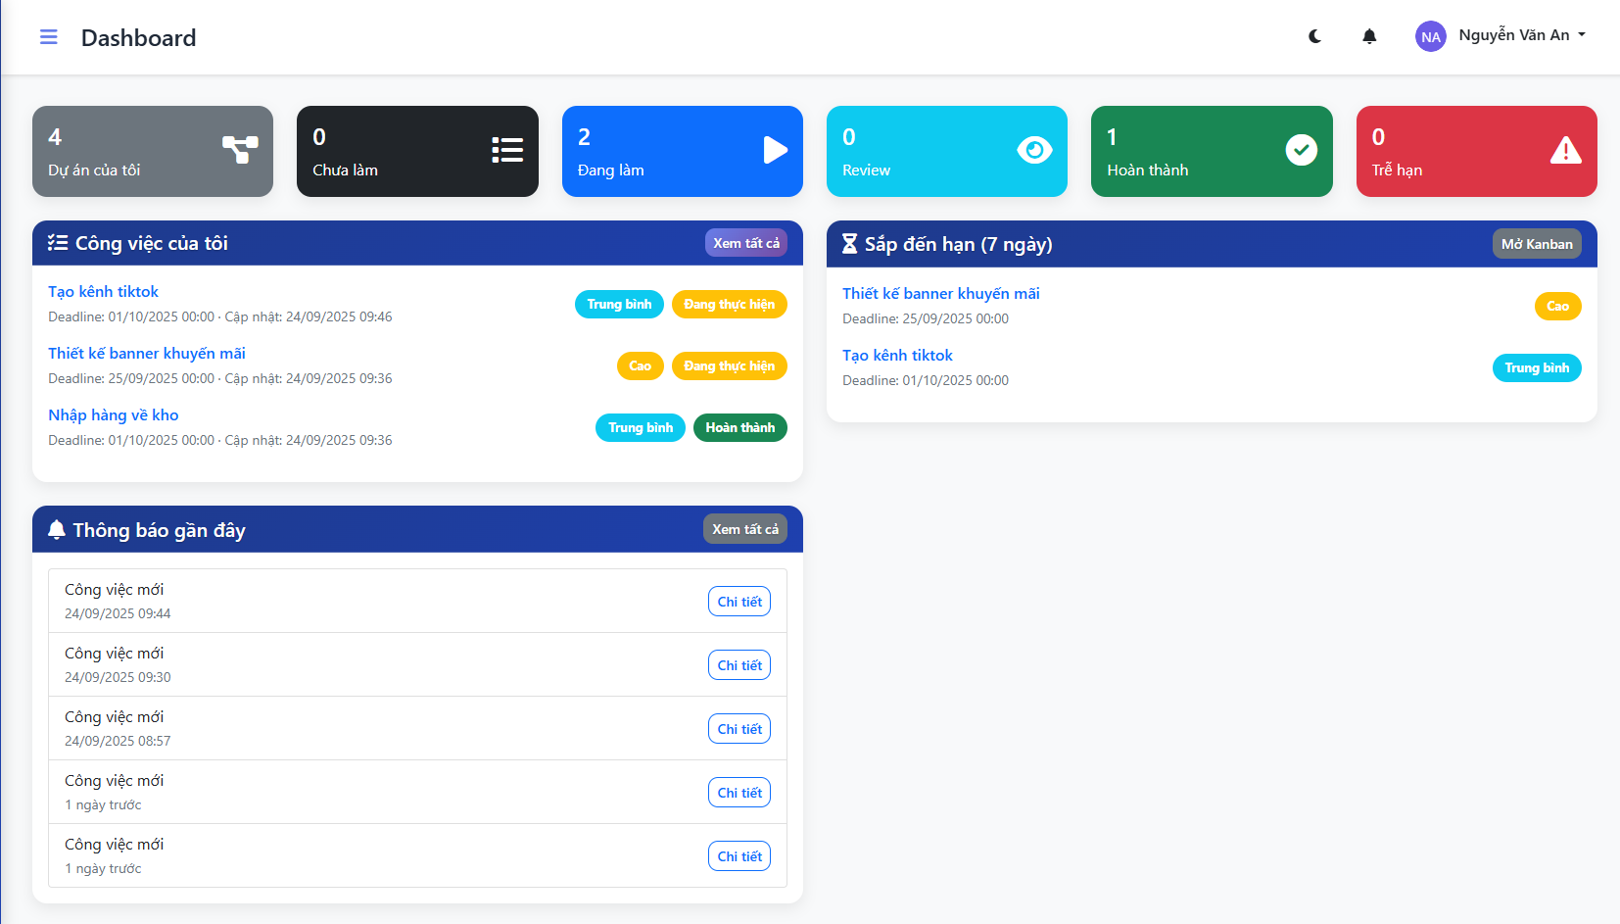
Task: Click Chi tiết for notification 24/09/2025 09:44
Action: coord(739,602)
